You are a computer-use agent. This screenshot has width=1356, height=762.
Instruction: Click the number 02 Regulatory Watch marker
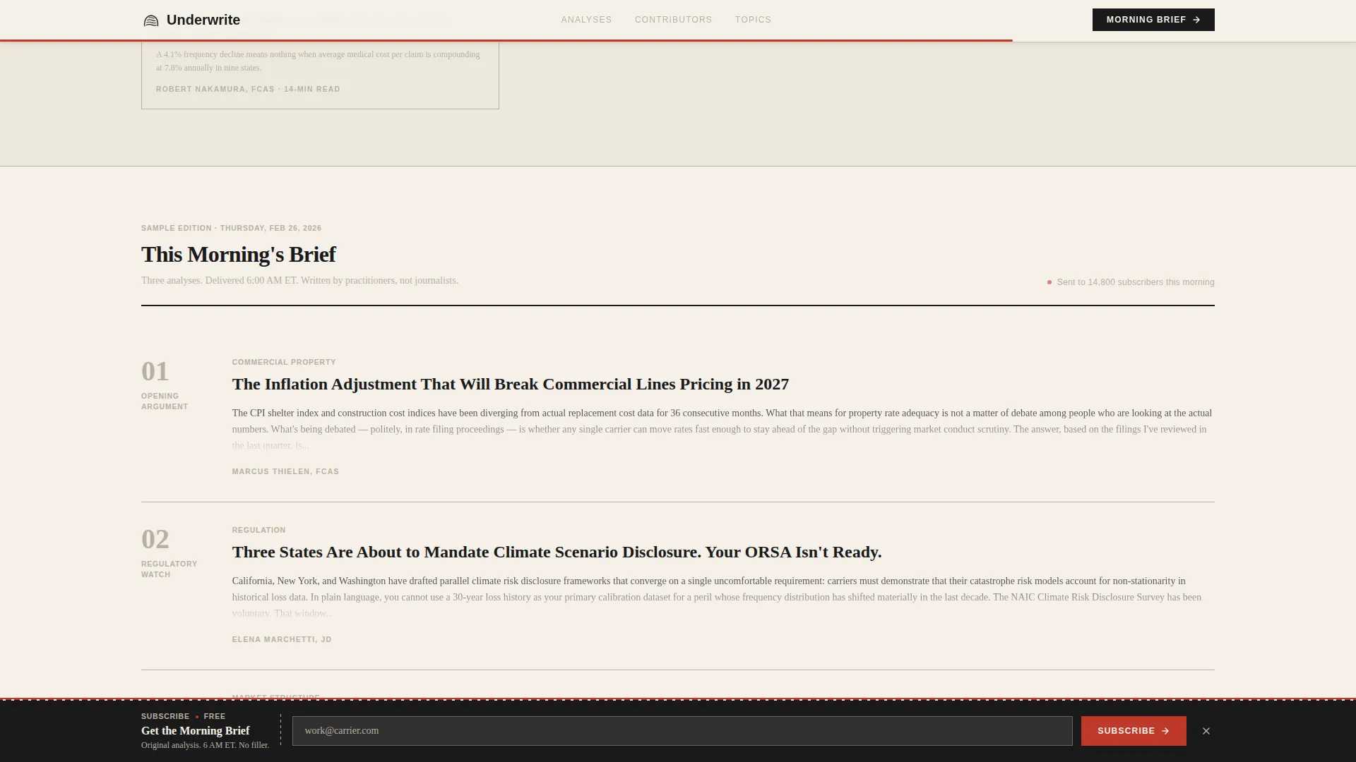click(x=169, y=553)
